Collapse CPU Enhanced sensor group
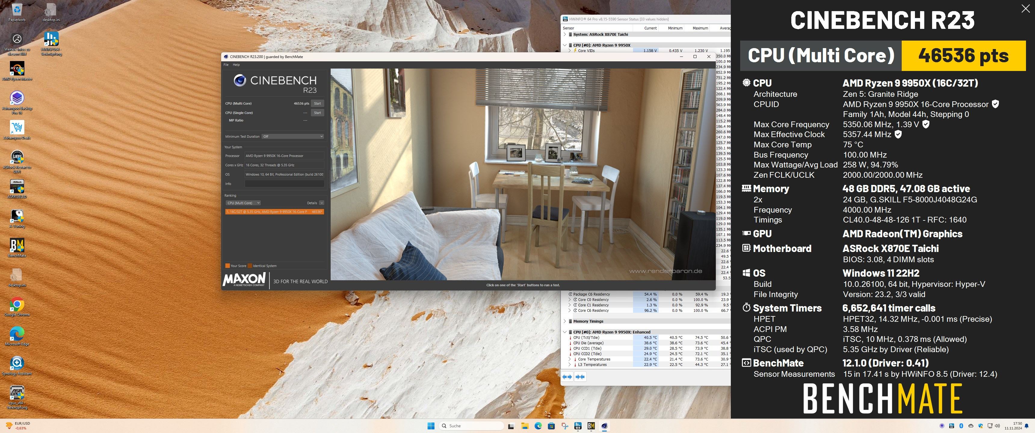The height and width of the screenshot is (433, 1035). pos(564,332)
